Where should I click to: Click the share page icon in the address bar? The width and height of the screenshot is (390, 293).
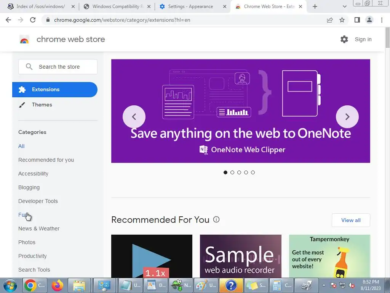click(x=330, y=20)
